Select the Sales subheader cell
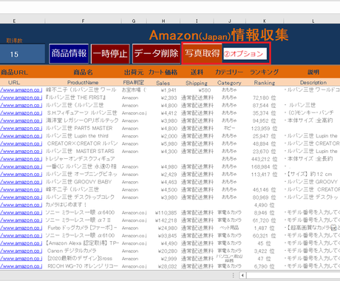This screenshot has width=340, height=281. (x=163, y=83)
